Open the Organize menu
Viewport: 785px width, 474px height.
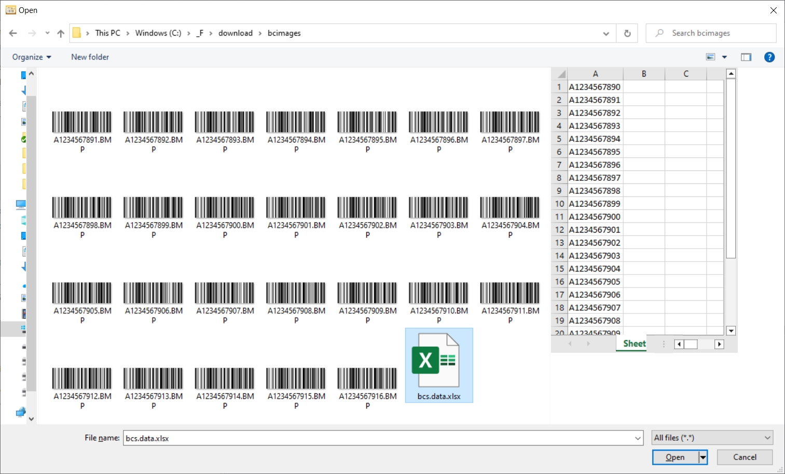[x=31, y=57]
